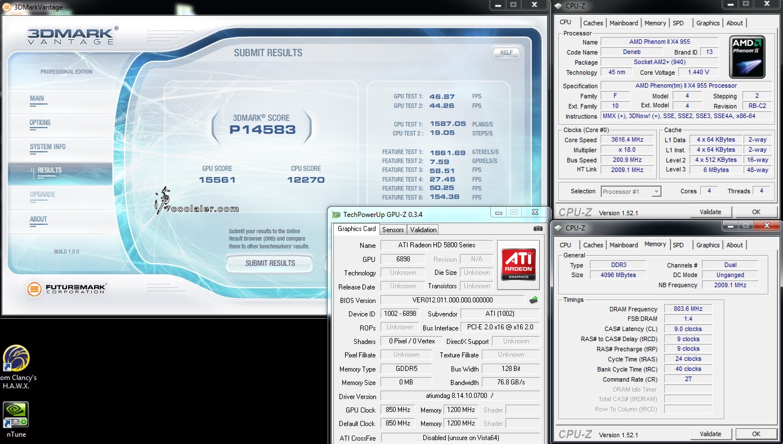Click Driver Version field in GPU-Z

(460, 396)
